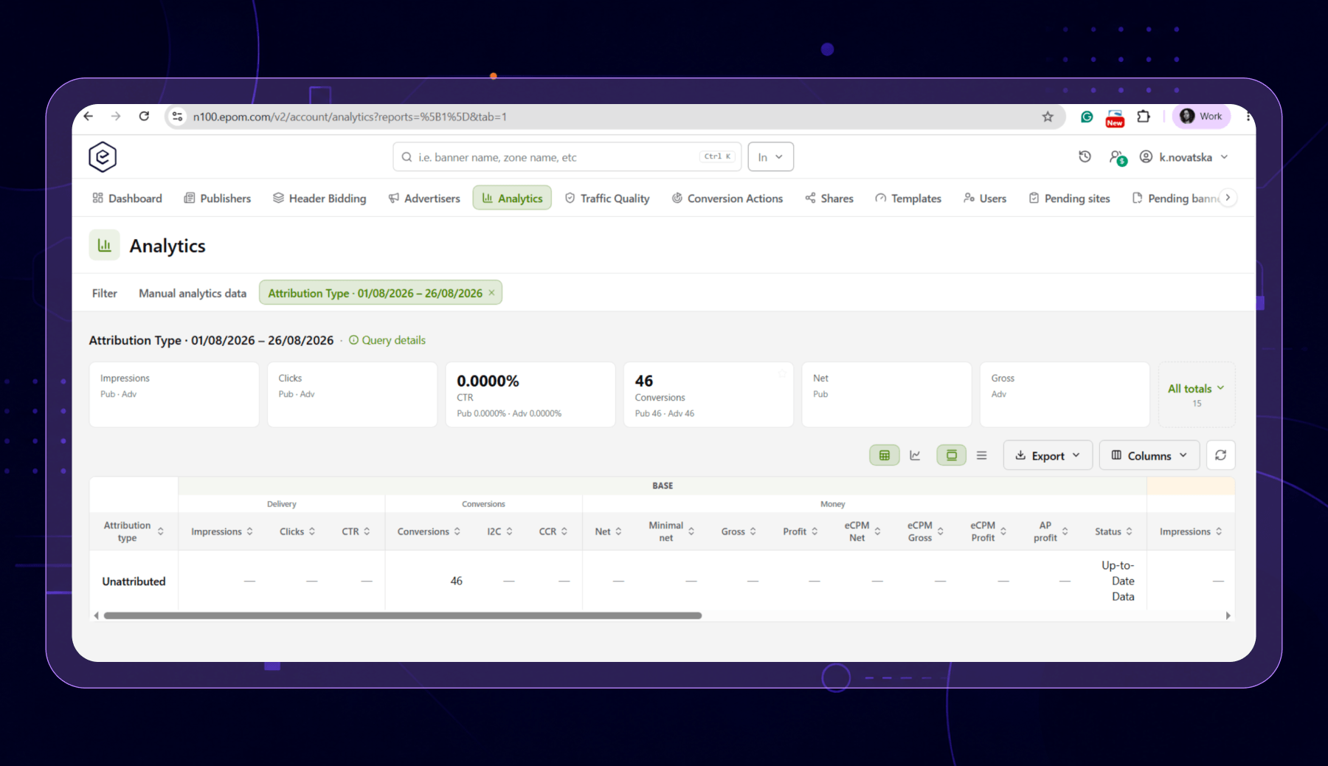This screenshot has height=766, width=1328.
Task: Toggle the card layout view icon
Action: click(952, 455)
